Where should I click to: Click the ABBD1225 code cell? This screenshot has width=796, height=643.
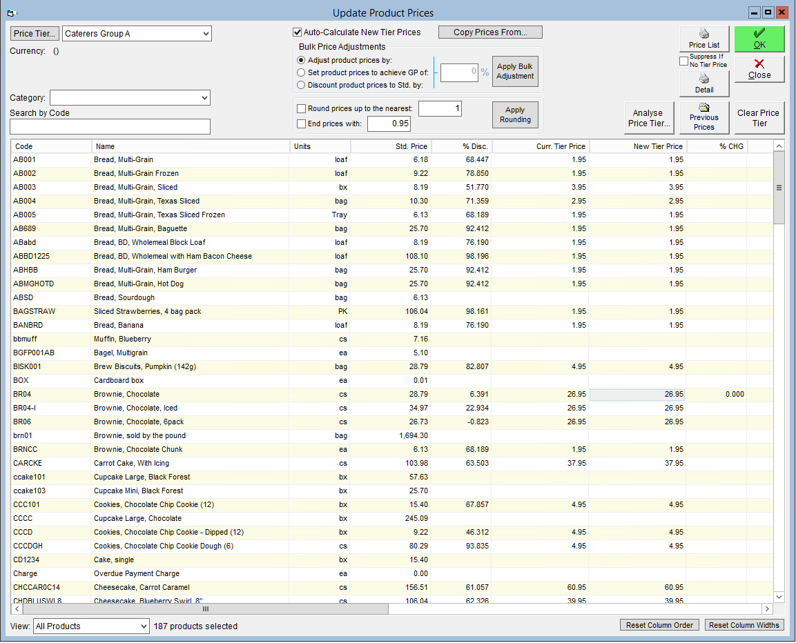(x=51, y=256)
